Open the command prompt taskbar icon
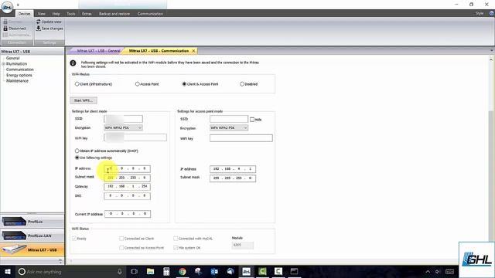 (294, 272)
